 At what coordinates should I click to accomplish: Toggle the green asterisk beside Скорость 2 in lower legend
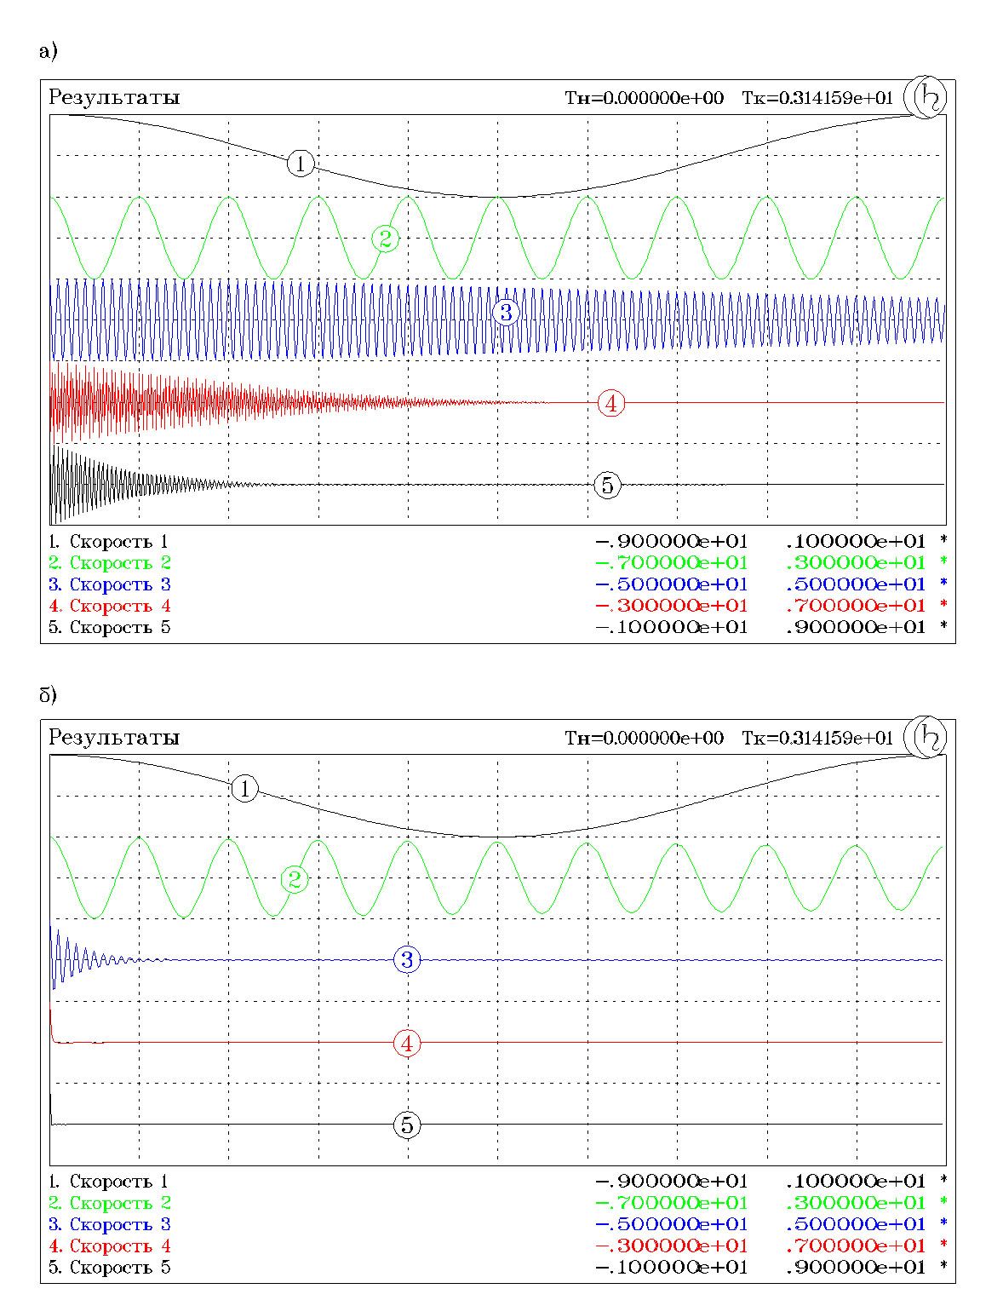click(943, 1203)
